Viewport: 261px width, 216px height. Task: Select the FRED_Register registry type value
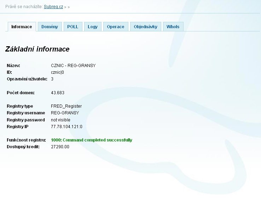tap(66, 106)
